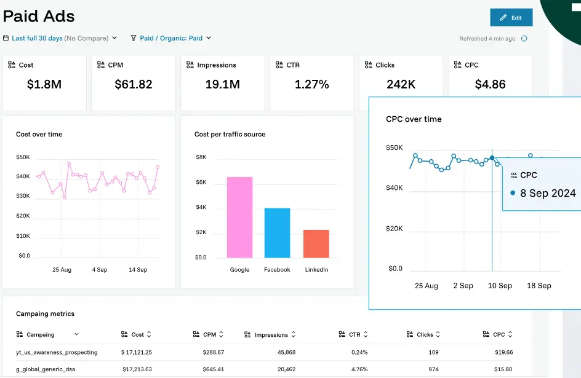The width and height of the screenshot is (581, 378).
Task: Click the pink Google bar in the chart
Action: coord(239,217)
